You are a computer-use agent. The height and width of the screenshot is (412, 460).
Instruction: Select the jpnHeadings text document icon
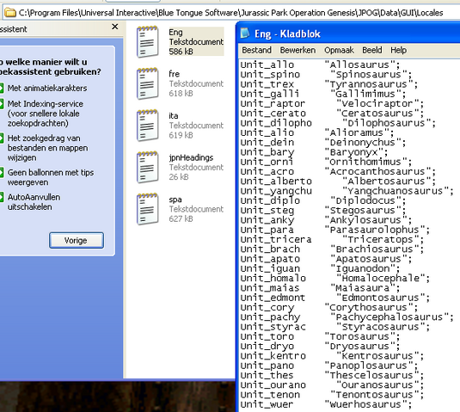[148, 167]
